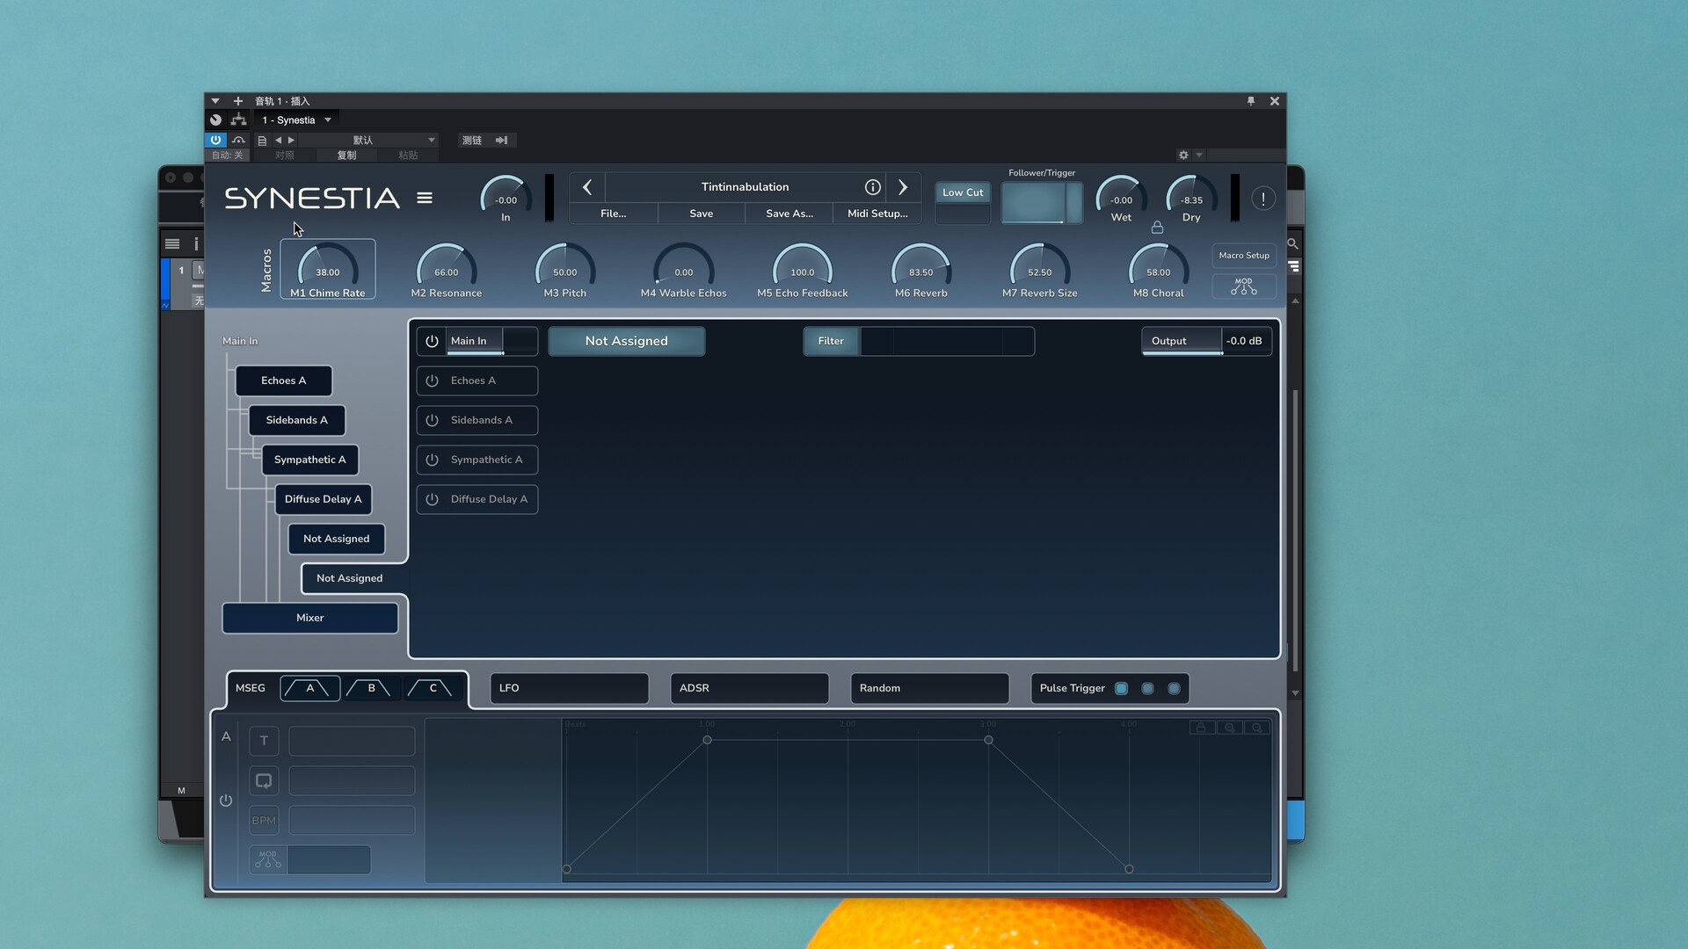
Task: Toggle the MSEG A power button
Action: (226, 800)
